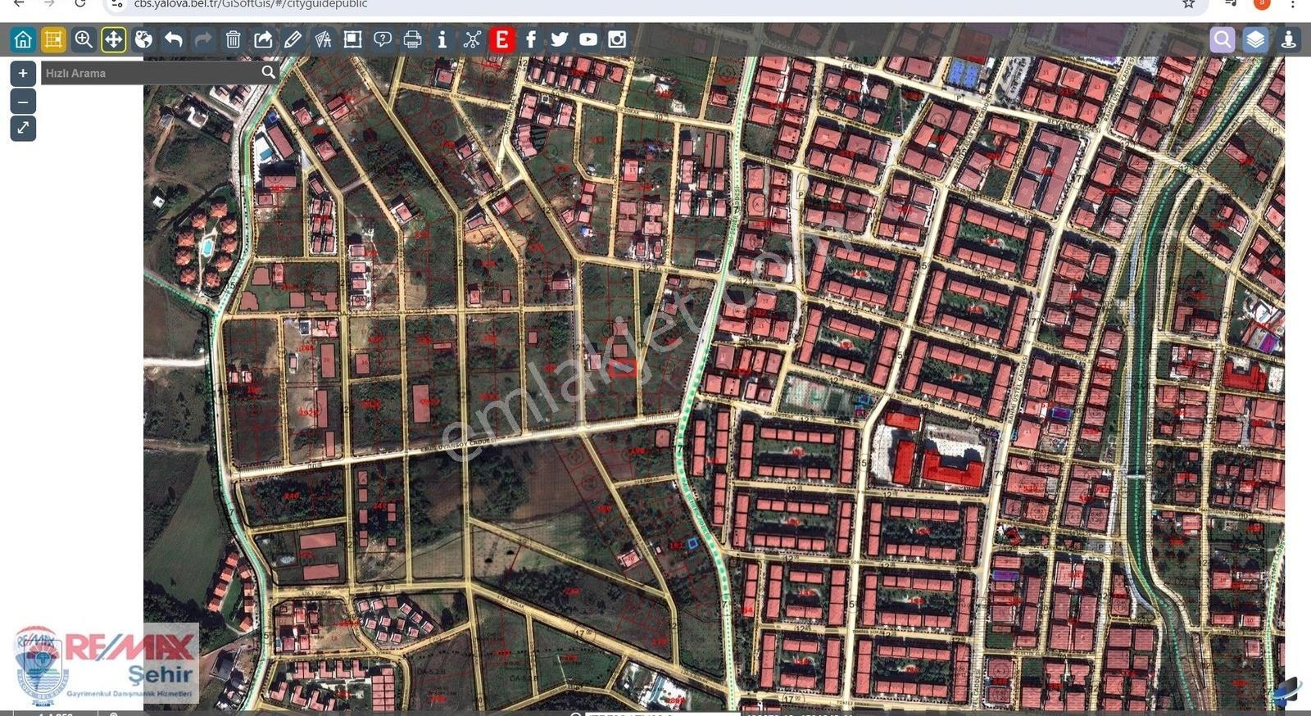This screenshot has width=1311, height=716.
Task: Open the YouTube channel
Action: (588, 39)
